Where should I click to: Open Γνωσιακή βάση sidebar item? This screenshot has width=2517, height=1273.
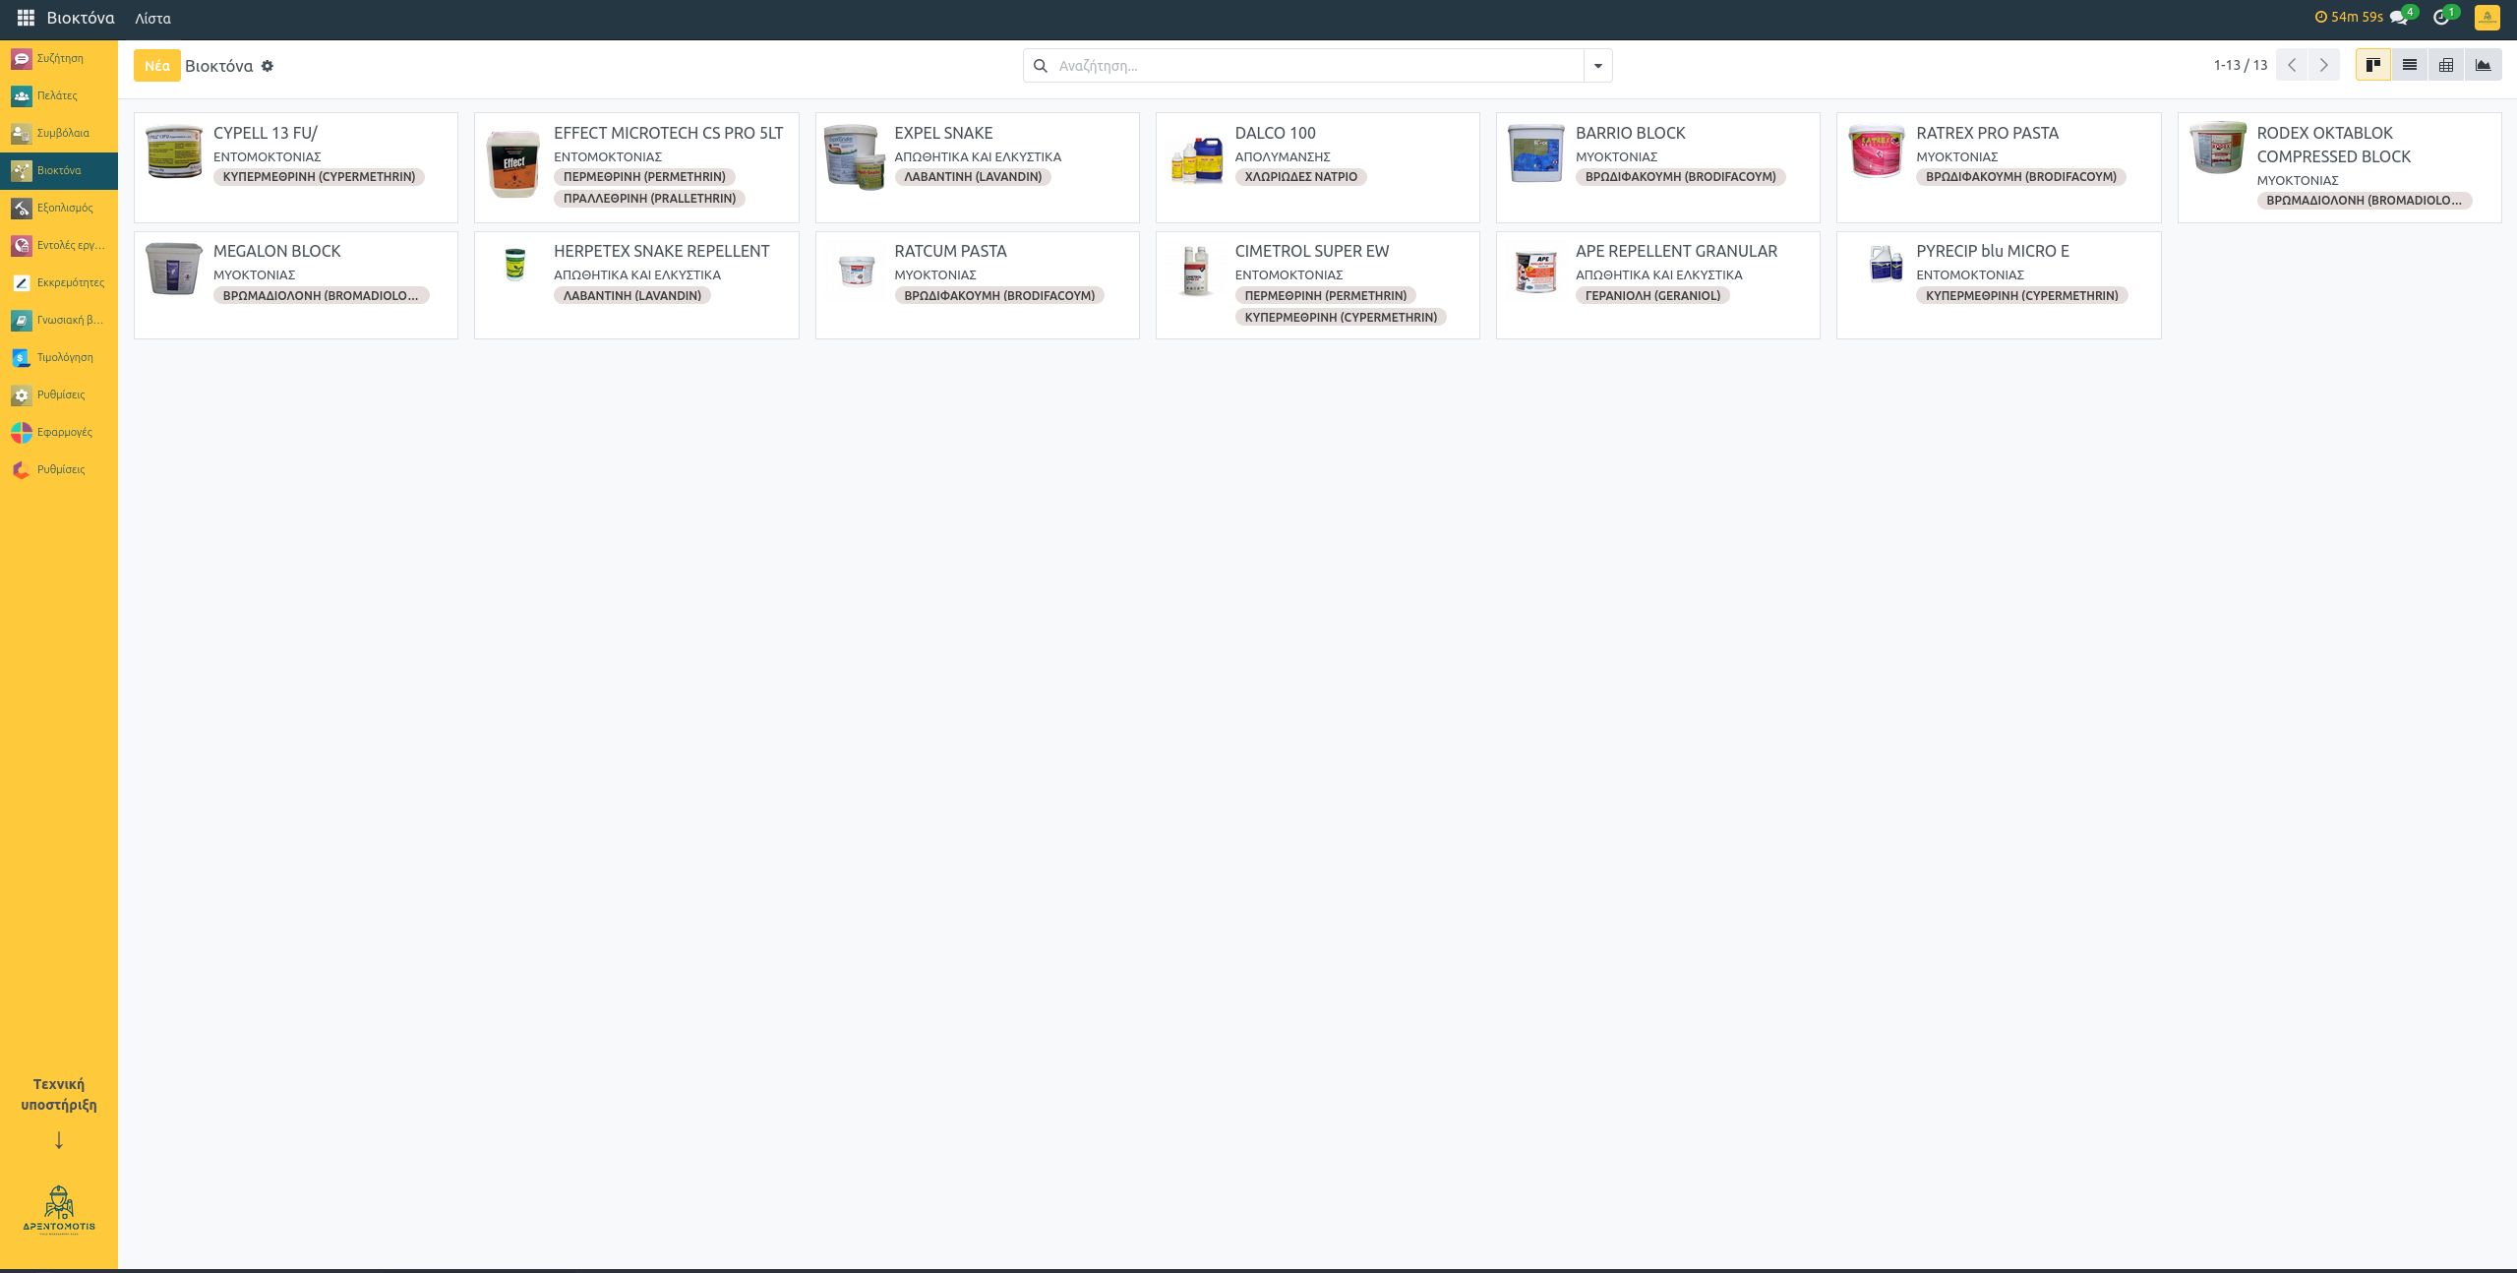(59, 320)
